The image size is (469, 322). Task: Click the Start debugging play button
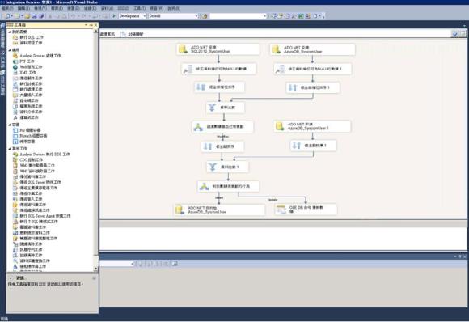pyautogui.click(x=114, y=16)
